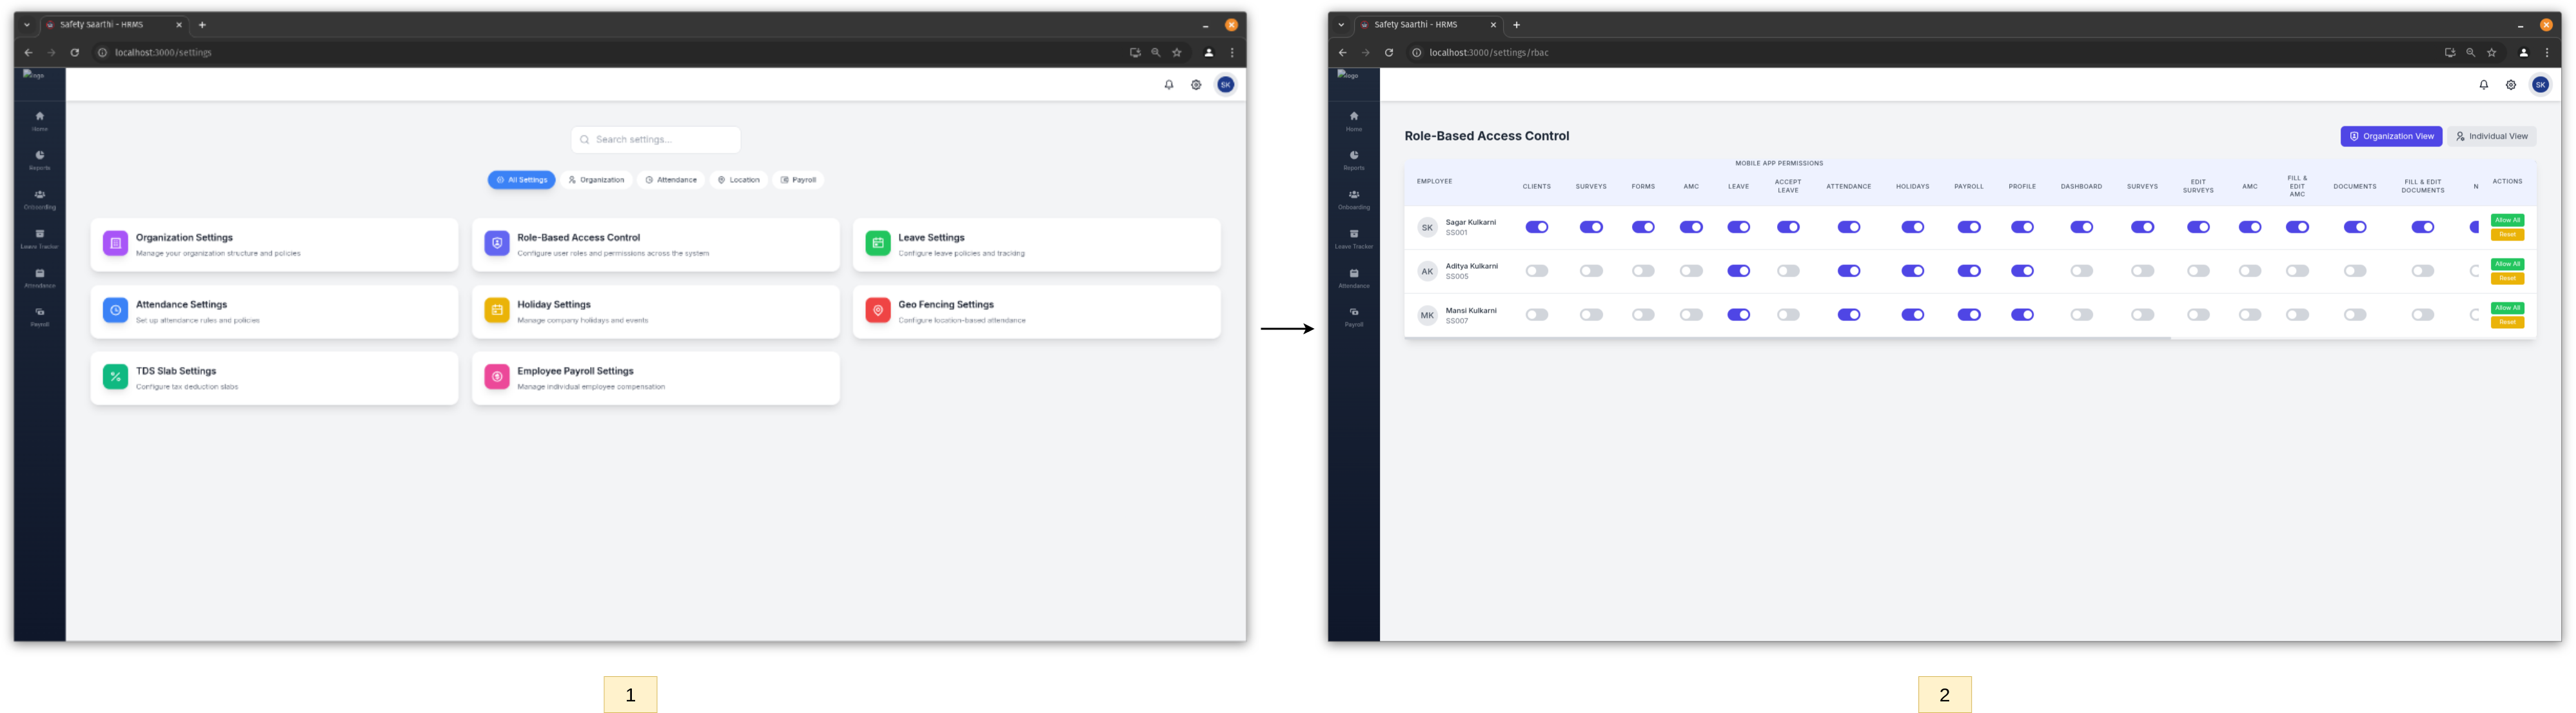Open the purple Organization Settings card icon
This screenshot has height=713, width=2576.
coord(115,243)
